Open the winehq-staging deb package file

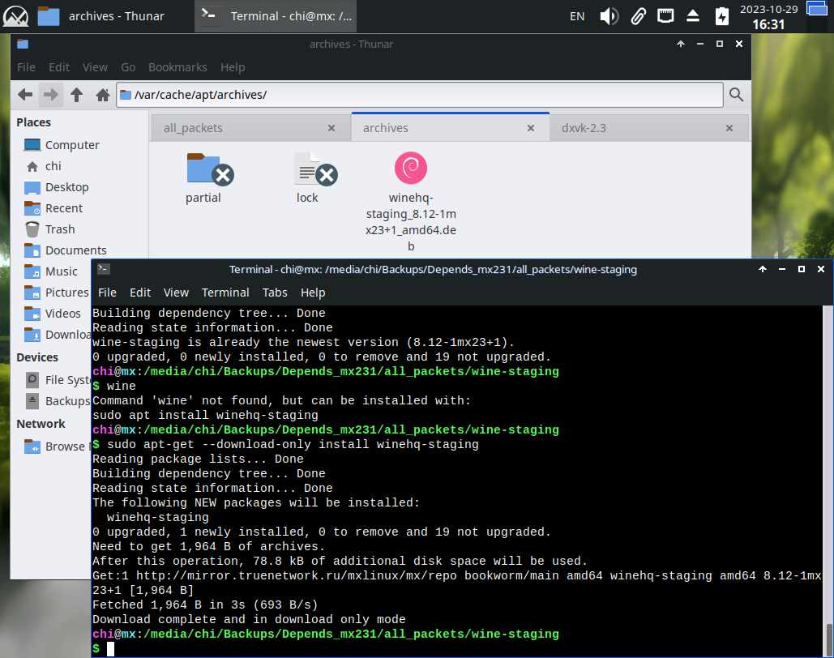pyautogui.click(x=411, y=169)
